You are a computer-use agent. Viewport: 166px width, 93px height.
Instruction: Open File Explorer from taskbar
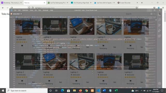74,91
